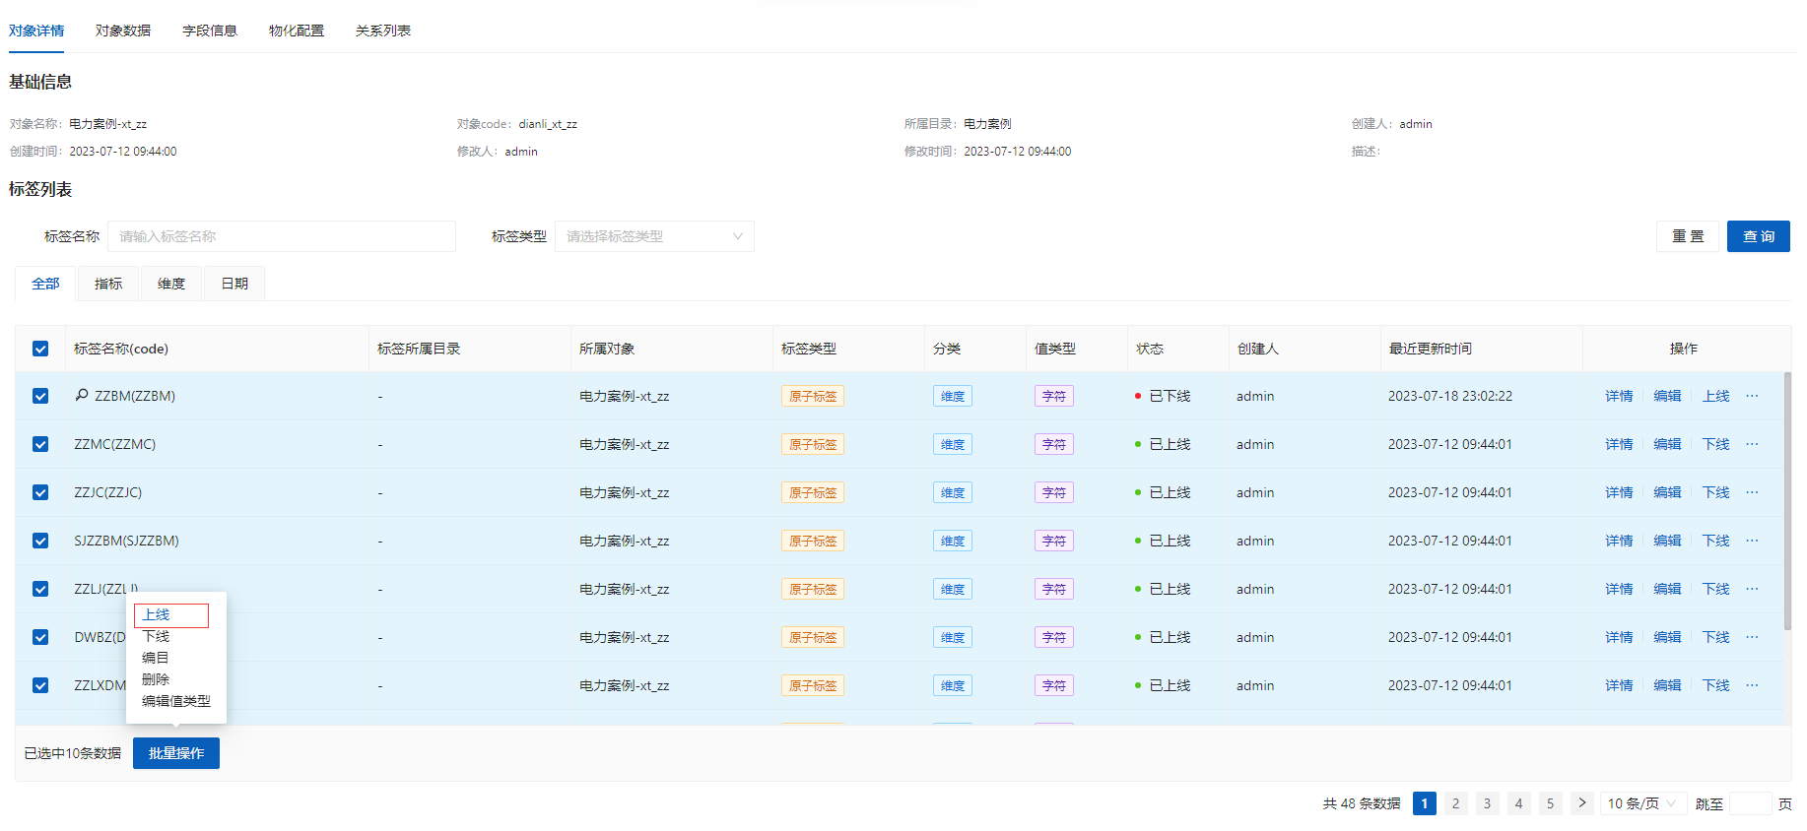Viewport: 1807px width, 831px height.
Task: Toggle the select-all checkbox in table header
Action: pyautogui.click(x=40, y=349)
